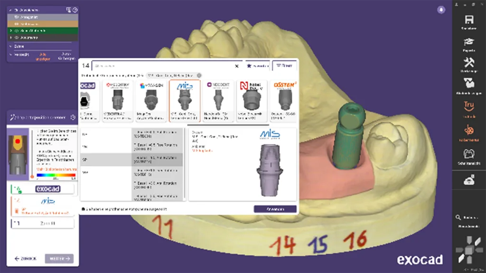Expand the dark gray visibility row arrow
This screenshot has height=273, width=486.
click(x=11, y=37)
